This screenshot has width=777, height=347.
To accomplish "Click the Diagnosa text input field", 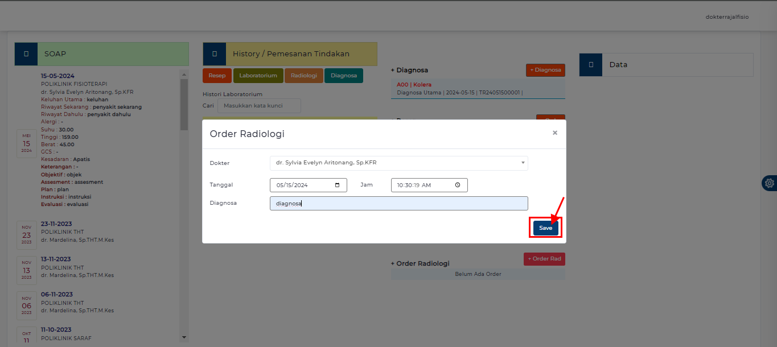I will coord(398,203).
